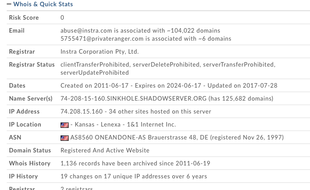310x190 pixels.
Task: Select the abuse@instra.com email address
Action: [x=86, y=31]
